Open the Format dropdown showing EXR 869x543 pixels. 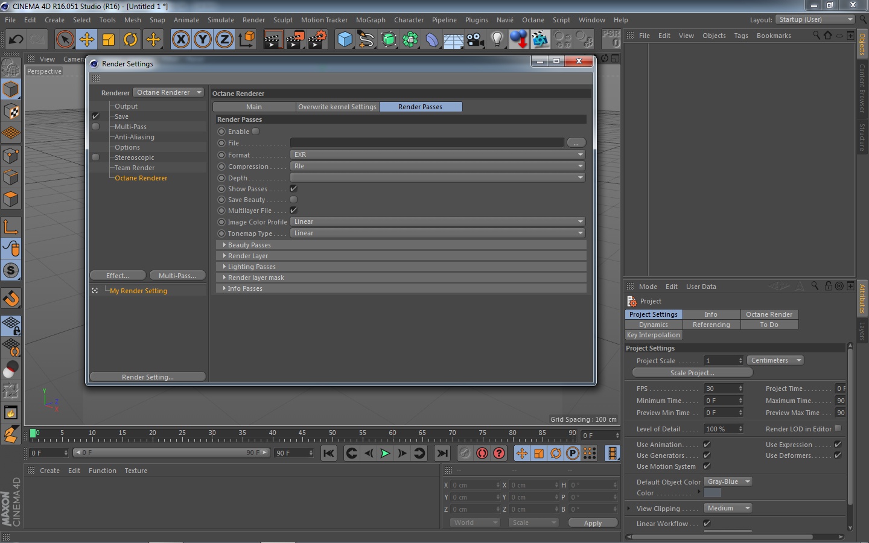coord(438,155)
